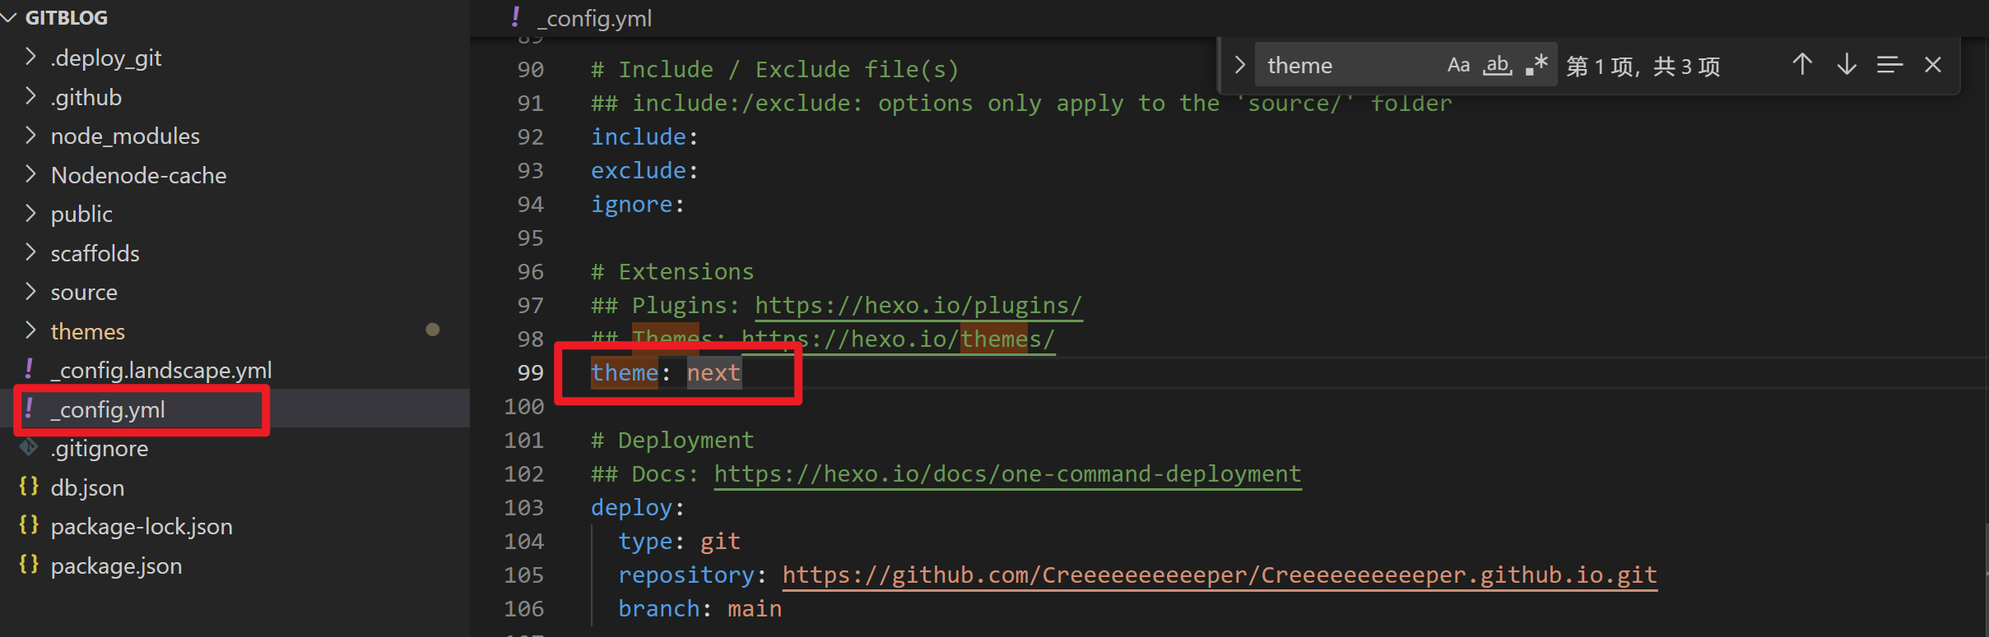This screenshot has width=1989, height=637.
Task: Open _config.landscape.yml file
Action: click(x=160, y=371)
